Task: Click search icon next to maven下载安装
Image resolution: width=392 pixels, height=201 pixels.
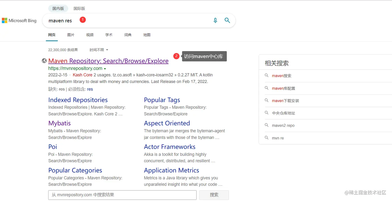Action: tap(267, 101)
